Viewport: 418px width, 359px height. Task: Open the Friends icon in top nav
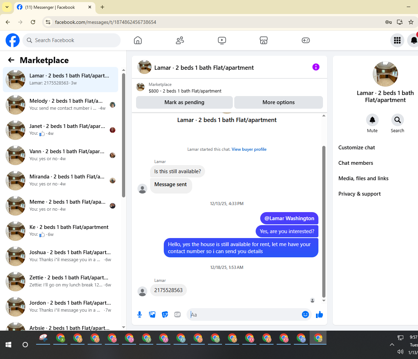click(180, 40)
